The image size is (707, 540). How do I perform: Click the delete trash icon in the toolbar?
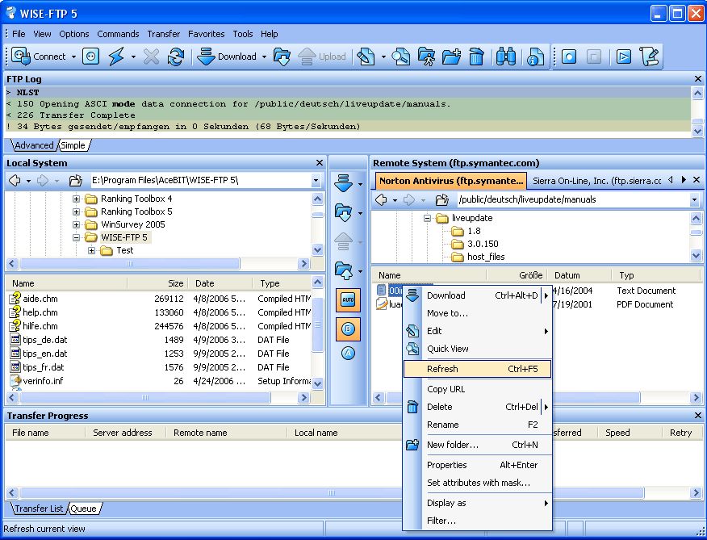(x=476, y=57)
